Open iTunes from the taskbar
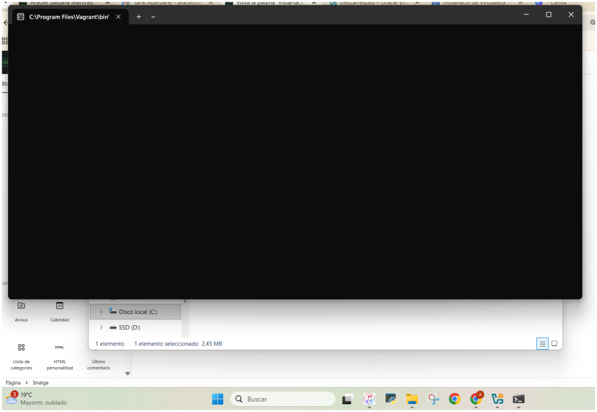This screenshot has height=412, width=597. [368, 399]
